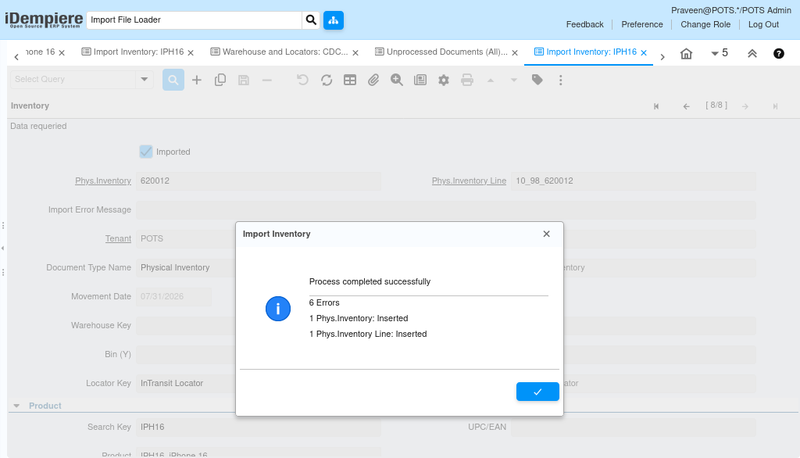Click the detail record down arrow
This screenshot has height=458, width=800.
pos(514,81)
